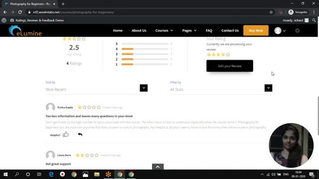Bookmark this page with the star icon

click(271, 12)
